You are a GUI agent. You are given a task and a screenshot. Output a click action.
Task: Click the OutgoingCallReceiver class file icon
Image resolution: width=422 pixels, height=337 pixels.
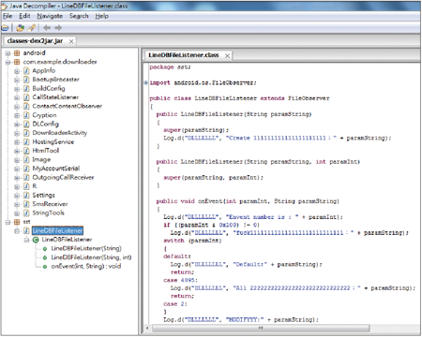[x=26, y=178]
